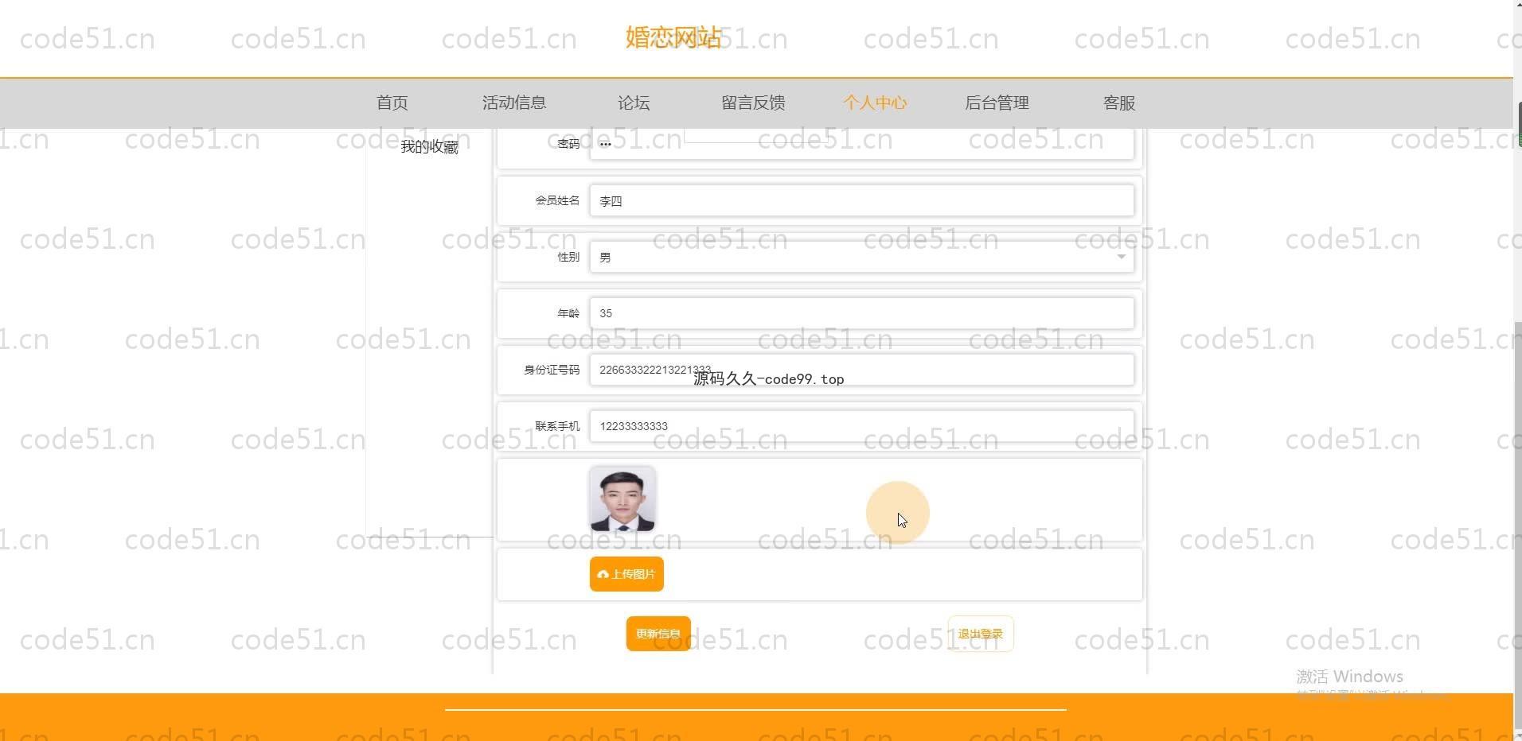Screen dimensions: 1522x741
Task: Open the 论坛 menu item
Action: [634, 103]
